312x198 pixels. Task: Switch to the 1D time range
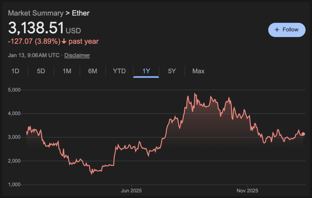pyautogui.click(x=15, y=71)
